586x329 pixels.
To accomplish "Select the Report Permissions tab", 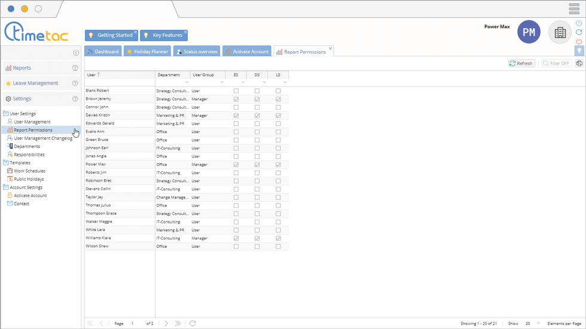I will click(304, 52).
